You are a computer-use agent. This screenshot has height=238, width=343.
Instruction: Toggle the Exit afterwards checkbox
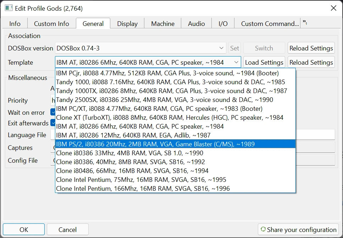(53, 123)
